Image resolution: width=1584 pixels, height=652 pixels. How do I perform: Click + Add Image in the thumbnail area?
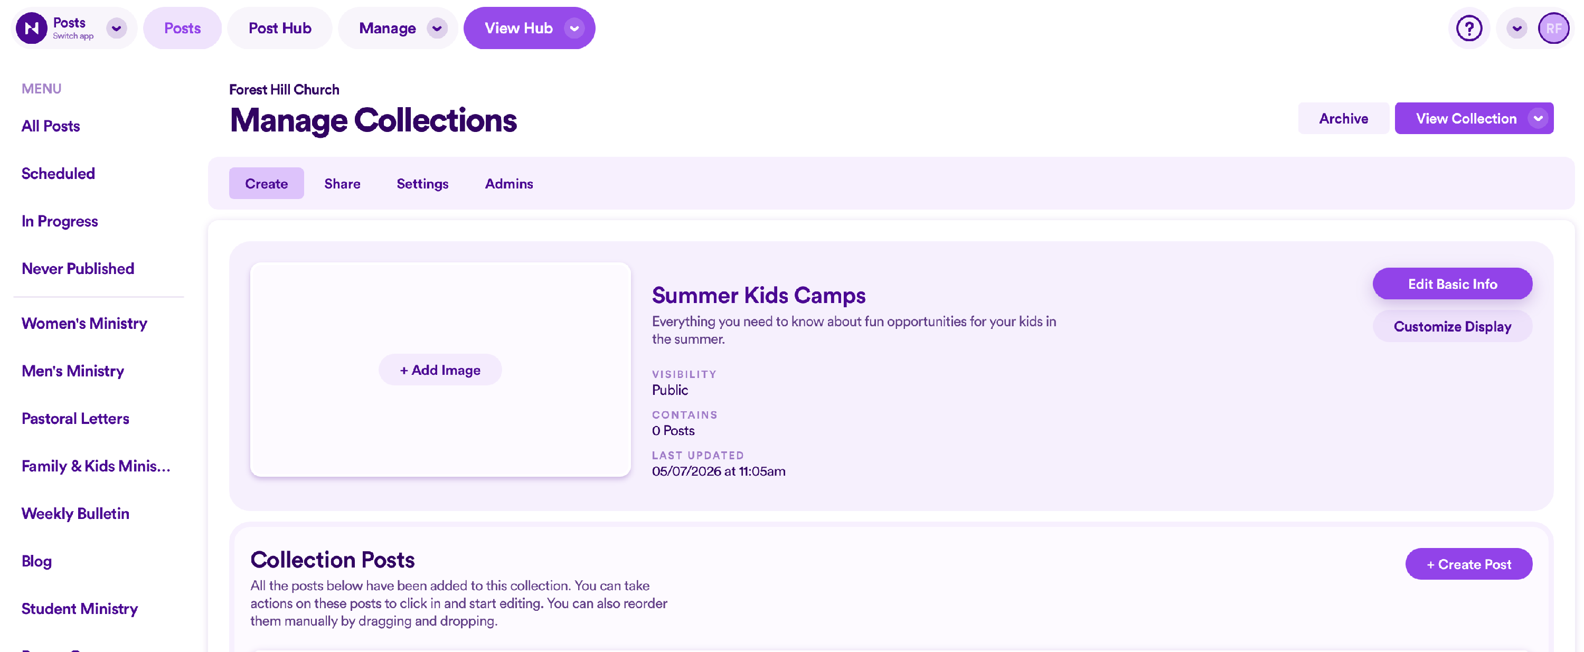point(440,370)
